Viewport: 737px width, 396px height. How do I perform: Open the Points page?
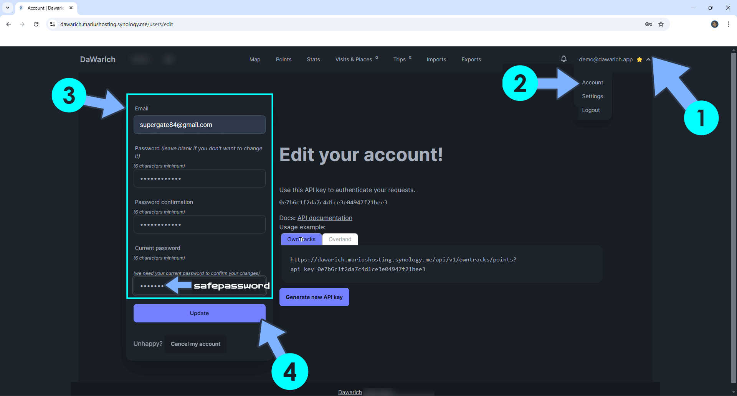(284, 59)
